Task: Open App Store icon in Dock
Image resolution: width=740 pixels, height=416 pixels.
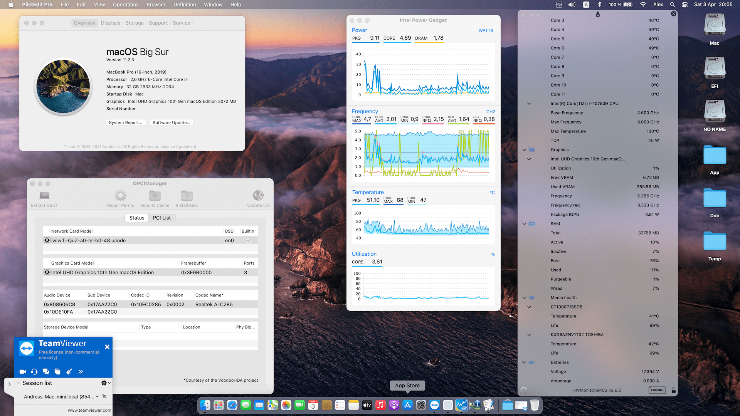Action: (x=407, y=405)
